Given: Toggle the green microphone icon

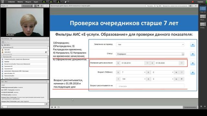Looking at the screenshot, I should click(x=51, y=2).
